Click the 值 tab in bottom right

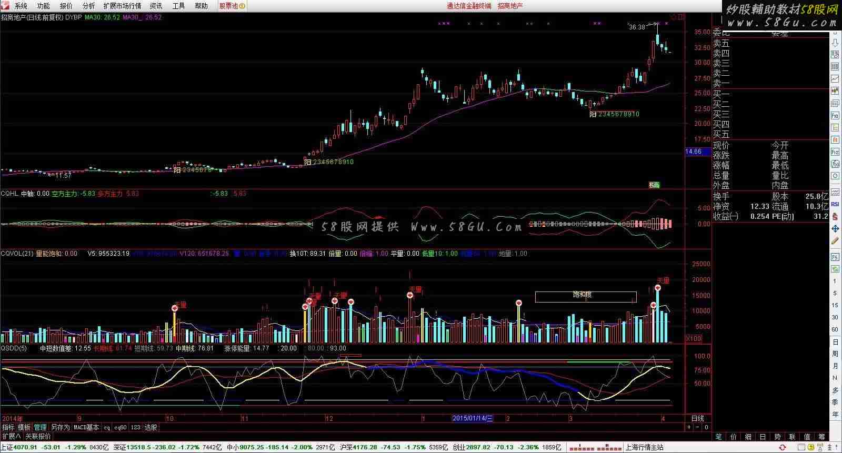807,437
